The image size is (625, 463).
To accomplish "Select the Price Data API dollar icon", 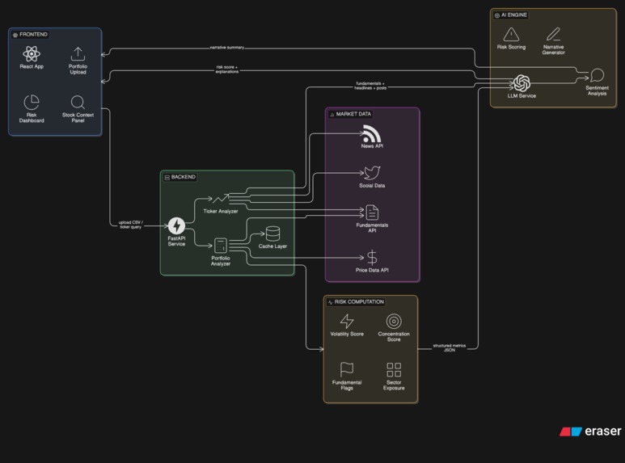I will click(372, 258).
